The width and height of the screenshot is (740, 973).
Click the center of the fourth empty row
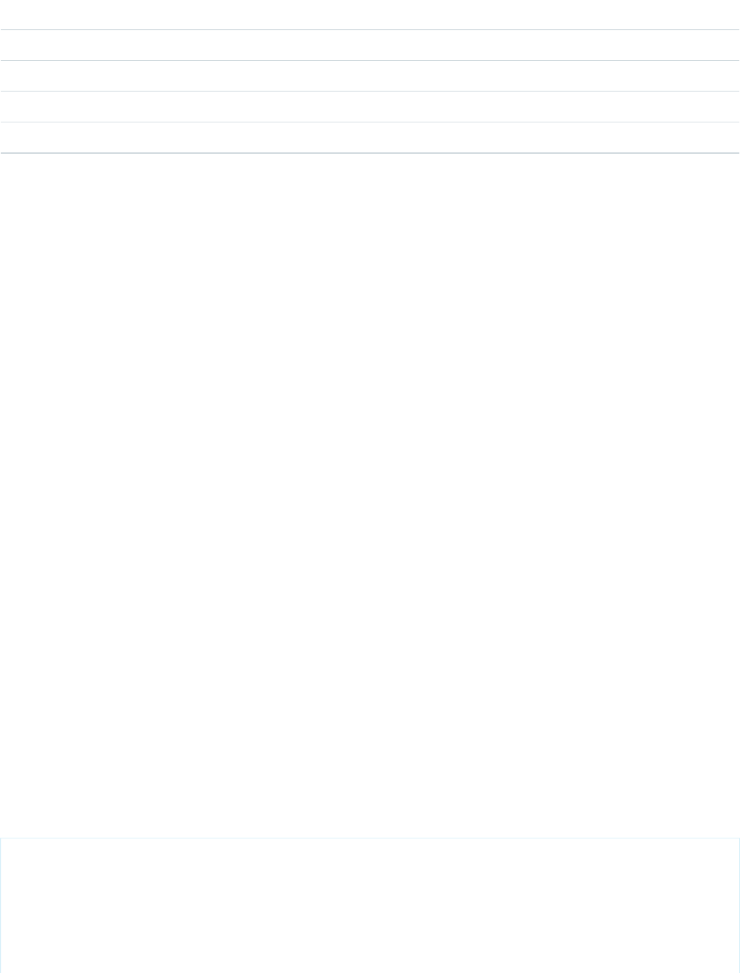click(370, 107)
